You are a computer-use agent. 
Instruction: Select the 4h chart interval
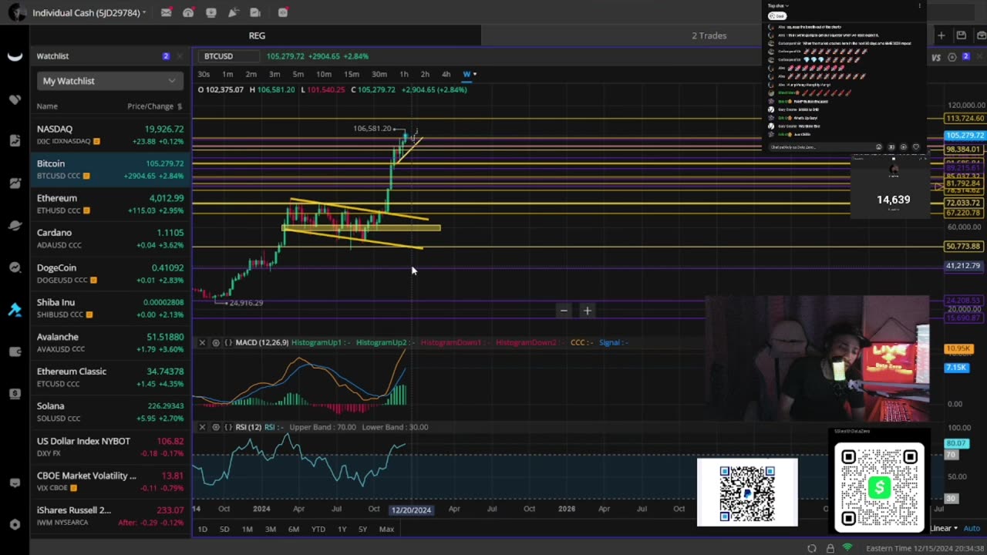click(446, 74)
